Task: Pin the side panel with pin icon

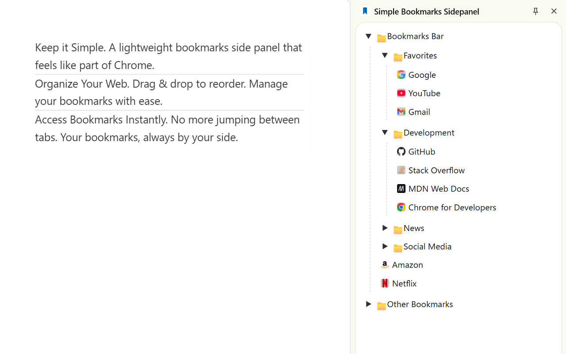Action: coord(535,12)
